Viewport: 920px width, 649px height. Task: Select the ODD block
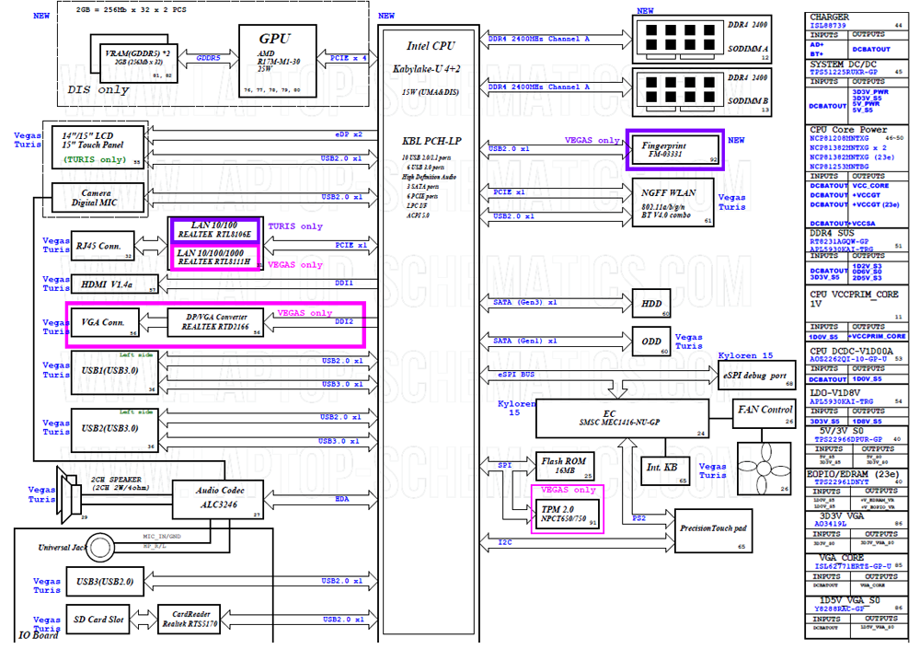(651, 342)
